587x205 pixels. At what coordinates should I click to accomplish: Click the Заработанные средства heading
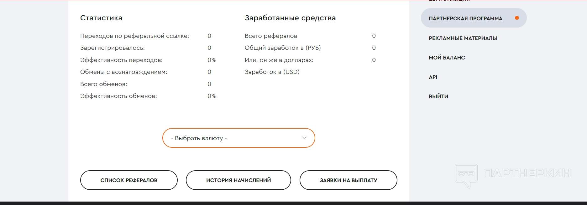[290, 18]
